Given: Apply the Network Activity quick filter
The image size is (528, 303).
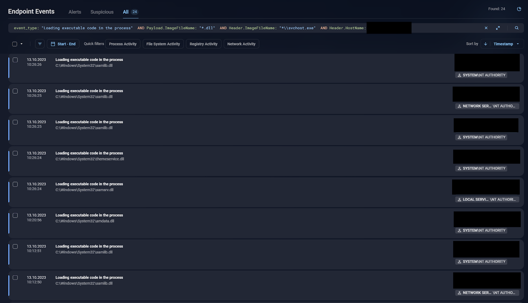Looking at the screenshot, I should [x=241, y=44].
